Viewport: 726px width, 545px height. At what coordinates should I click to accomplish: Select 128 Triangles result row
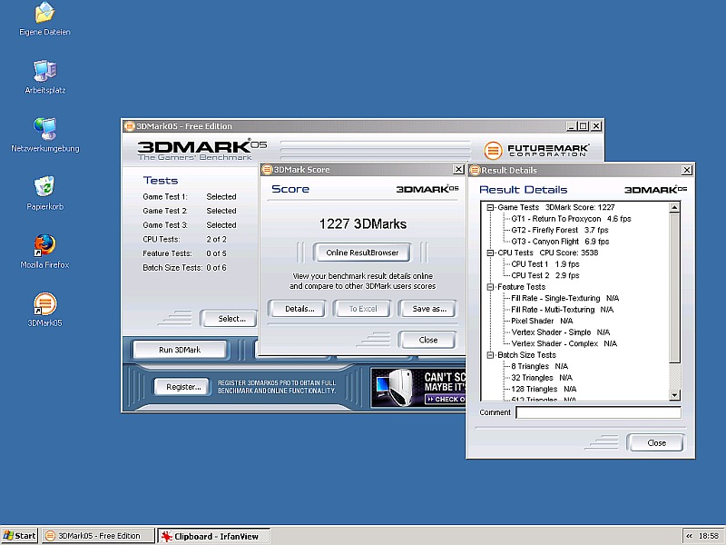pos(544,390)
